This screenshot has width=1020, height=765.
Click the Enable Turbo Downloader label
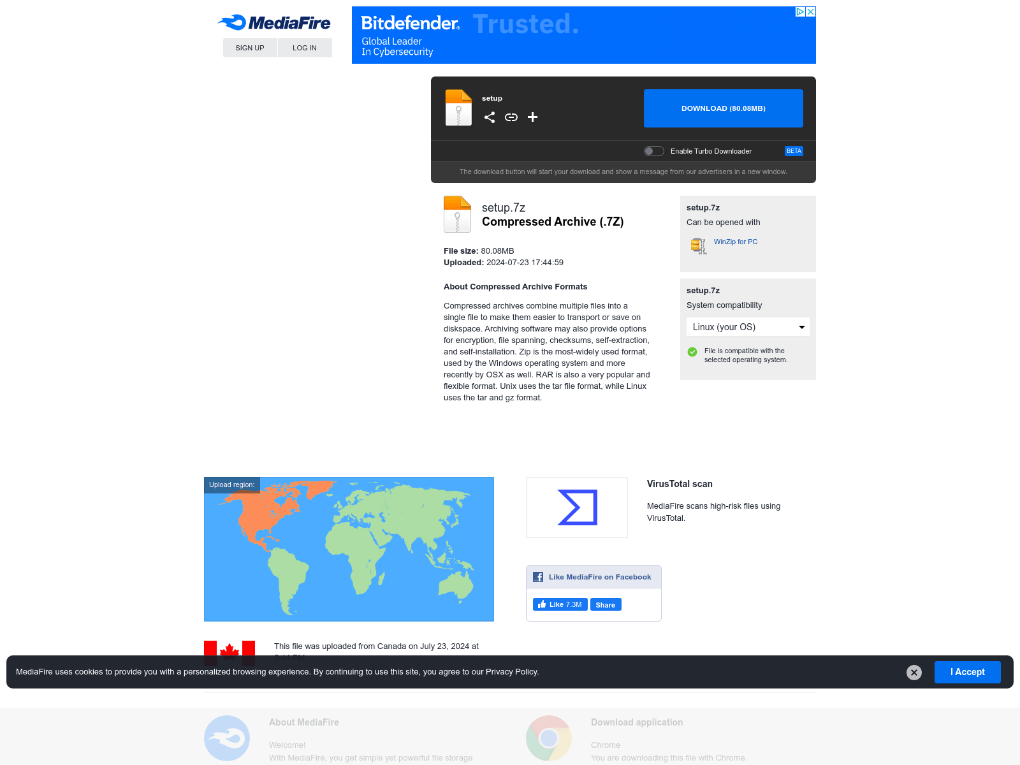click(x=711, y=151)
